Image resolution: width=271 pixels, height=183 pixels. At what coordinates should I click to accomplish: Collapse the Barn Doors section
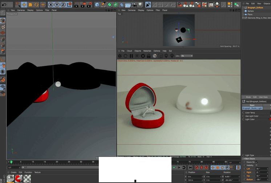pos(243,159)
